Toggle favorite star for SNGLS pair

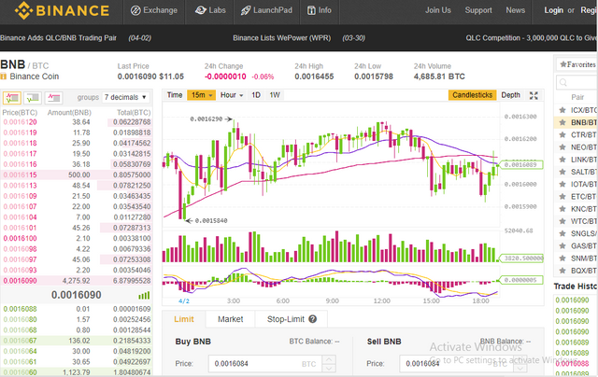[x=562, y=233]
